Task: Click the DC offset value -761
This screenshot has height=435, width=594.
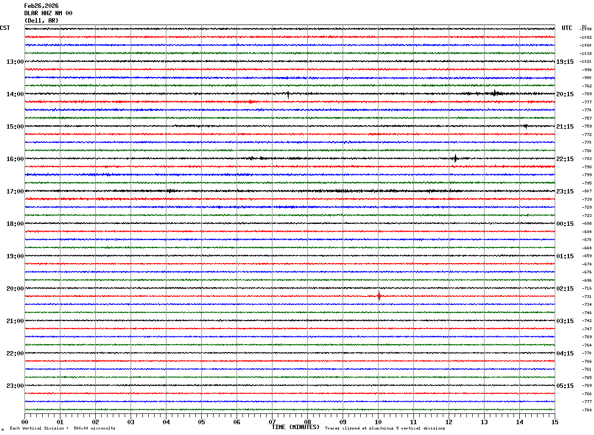Action: click(587, 369)
